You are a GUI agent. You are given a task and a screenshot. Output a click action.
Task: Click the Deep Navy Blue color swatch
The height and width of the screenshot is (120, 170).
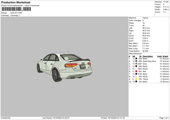coord(136,61)
